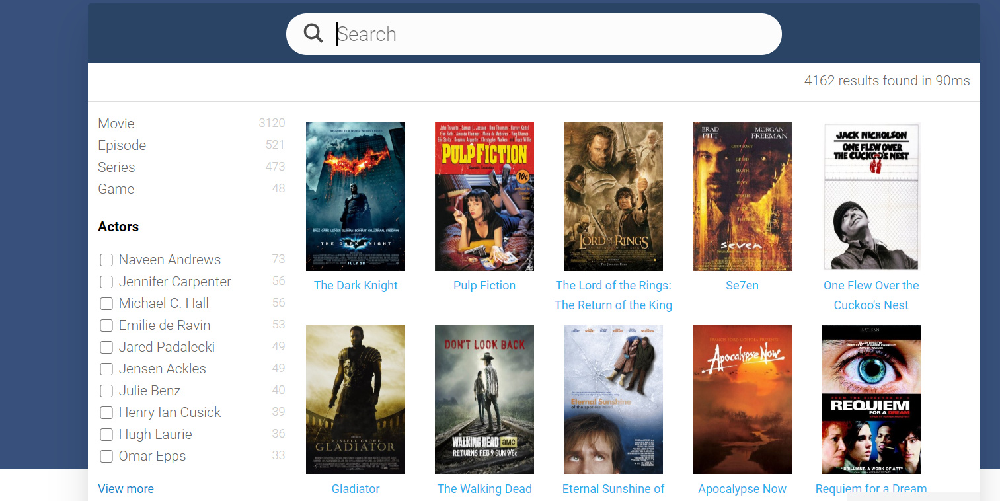Tick the Henry Ian Cusick checkbox
Viewport: 1000px width, 501px height.
tap(106, 412)
